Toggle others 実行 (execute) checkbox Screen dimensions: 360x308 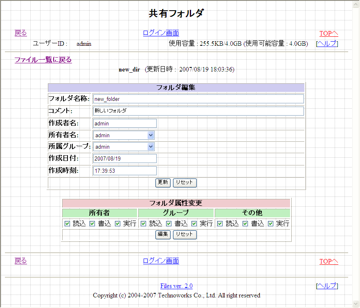pyautogui.click(x=271, y=223)
